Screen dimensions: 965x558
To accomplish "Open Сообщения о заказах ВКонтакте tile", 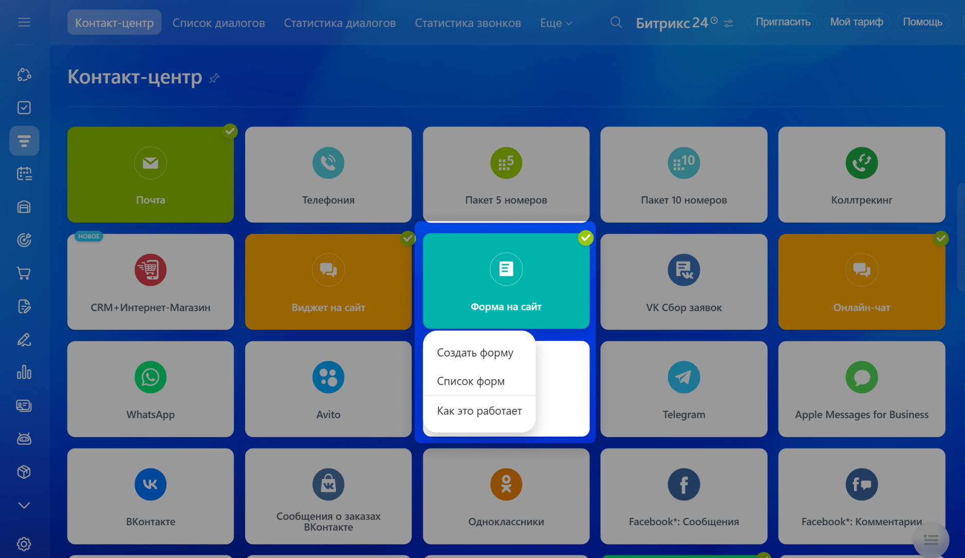I will [x=328, y=496].
